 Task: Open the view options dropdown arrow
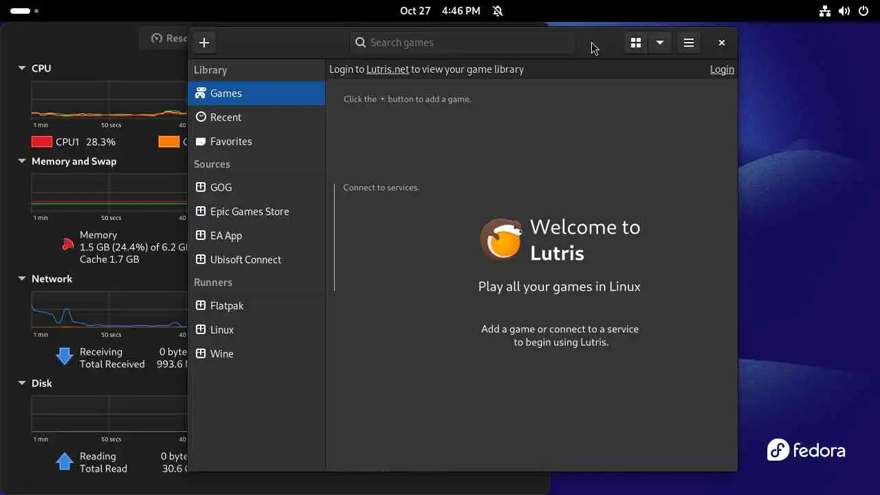[x=660, y=43]
